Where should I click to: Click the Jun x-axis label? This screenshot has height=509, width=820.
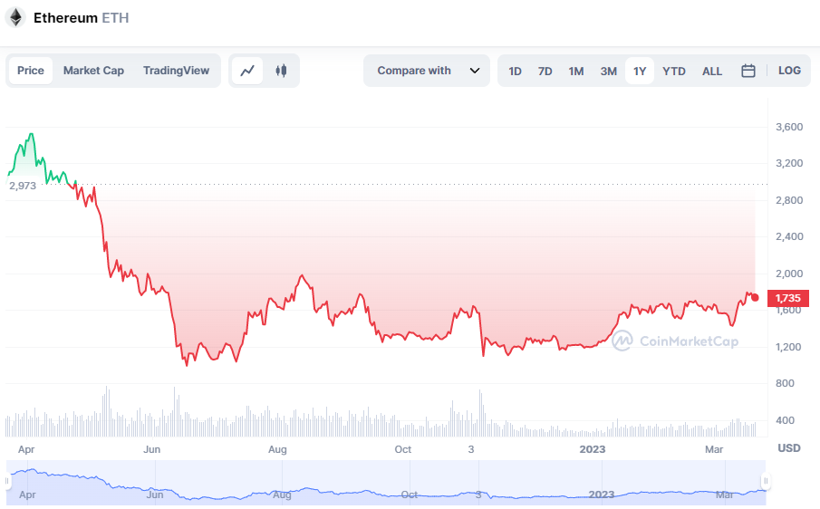coord(151,449)
